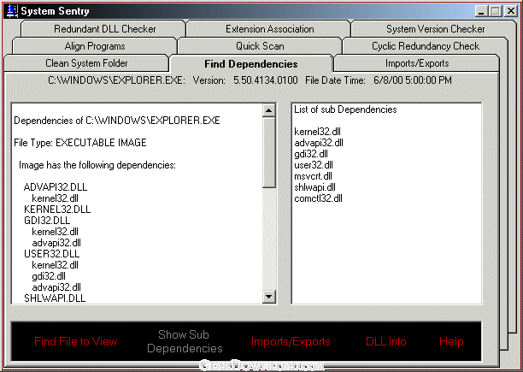This screenshot has width=523, height=372.
Task: Select the Find Dependencies tab
Action: point(251,64)
